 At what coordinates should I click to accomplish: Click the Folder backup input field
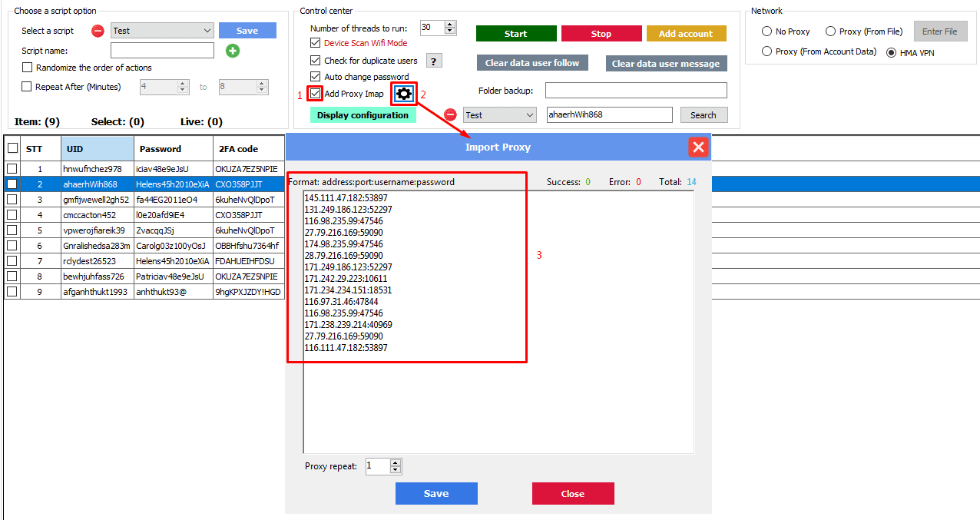point(636,91)
